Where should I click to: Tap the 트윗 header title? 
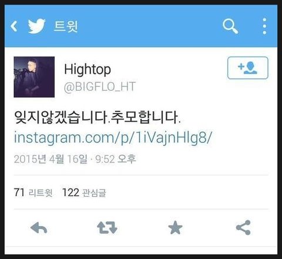66,26
